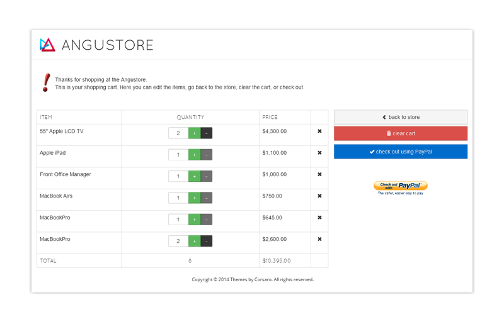This screenshot has height=334, width=504.
Task: Delete Apple iPad row with X icon
Action: [319, 153]
